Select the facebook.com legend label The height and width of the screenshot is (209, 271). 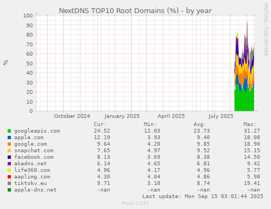34,157
